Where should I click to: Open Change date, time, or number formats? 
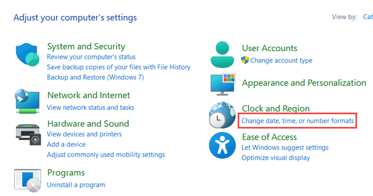(x=297, y=121)
